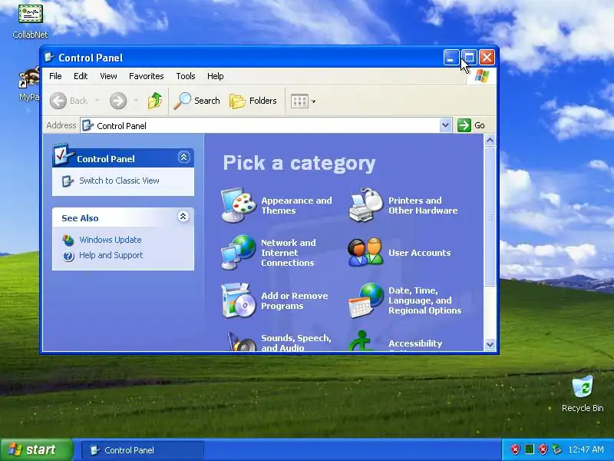Viewport: 614px width, 461px height.
Task: Click the green chip system tray icon
Action: coord(529,449)
